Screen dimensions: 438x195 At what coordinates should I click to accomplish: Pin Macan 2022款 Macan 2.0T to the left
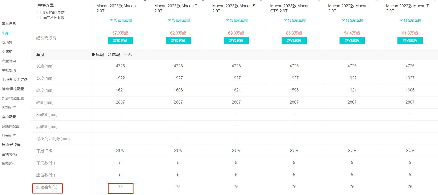(x=353, y=20)
